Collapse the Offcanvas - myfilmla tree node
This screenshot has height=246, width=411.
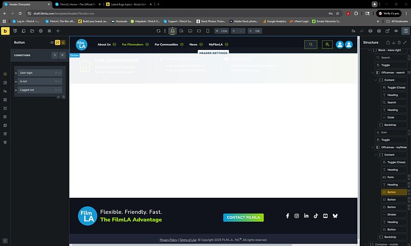click(x=372, y=147)
